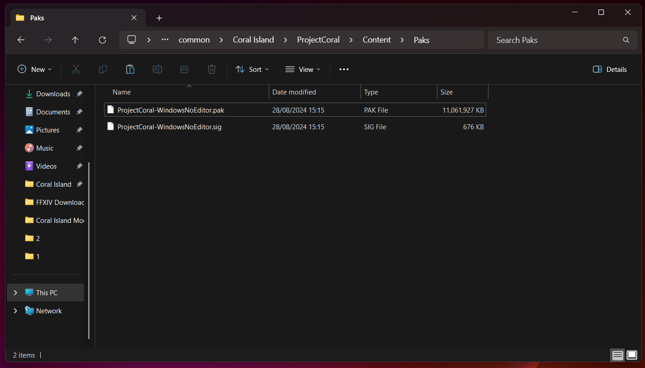The width and height of the screenshot is (645, 368).
Task: Expand Network tree node
Action: point(15,311)
